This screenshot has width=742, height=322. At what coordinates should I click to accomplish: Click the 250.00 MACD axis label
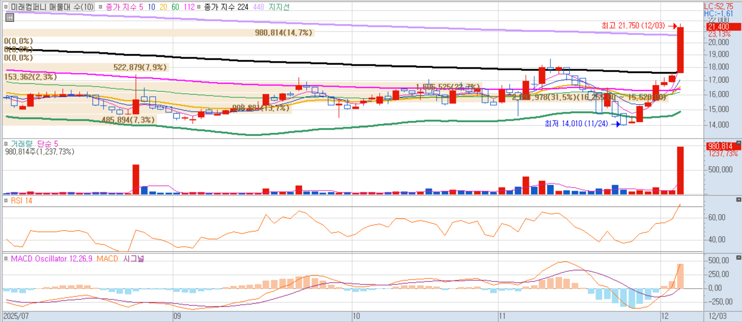pos(718,274)
